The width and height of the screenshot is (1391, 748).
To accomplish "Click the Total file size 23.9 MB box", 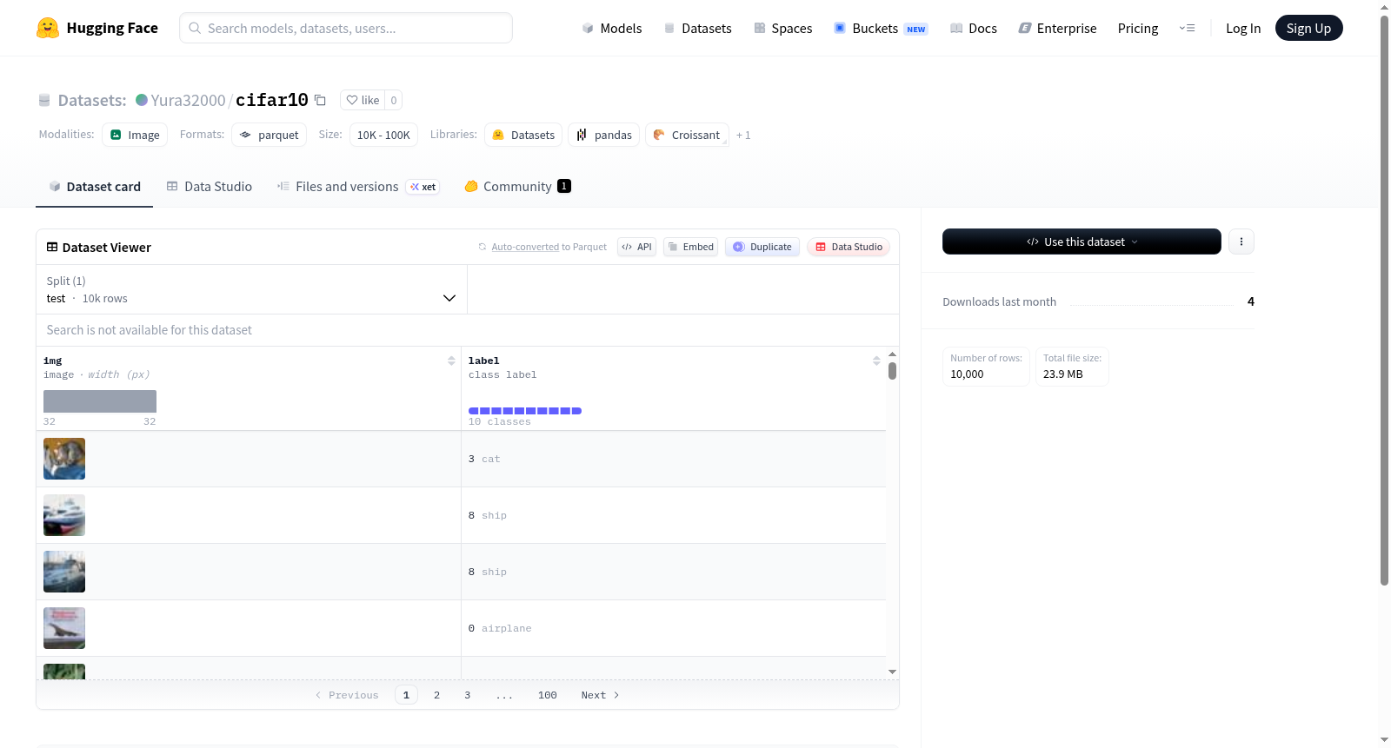I will tap(1072, 367).
